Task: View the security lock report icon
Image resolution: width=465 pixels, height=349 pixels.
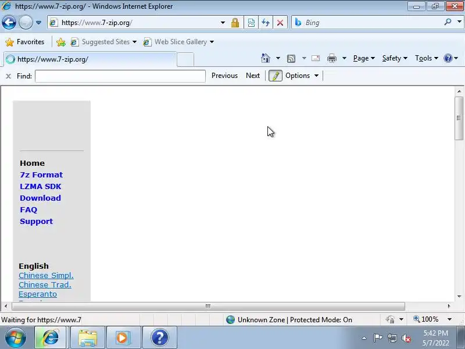Action: pyautogui.click(x=235, y=23)
